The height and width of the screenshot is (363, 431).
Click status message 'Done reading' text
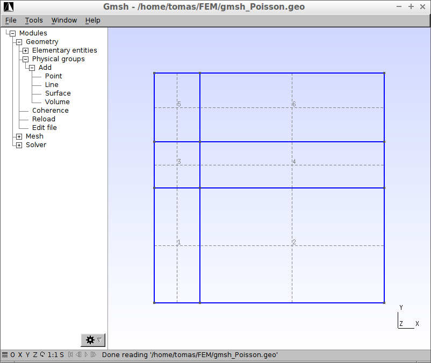pyautogui.click(x=190, y=355)
